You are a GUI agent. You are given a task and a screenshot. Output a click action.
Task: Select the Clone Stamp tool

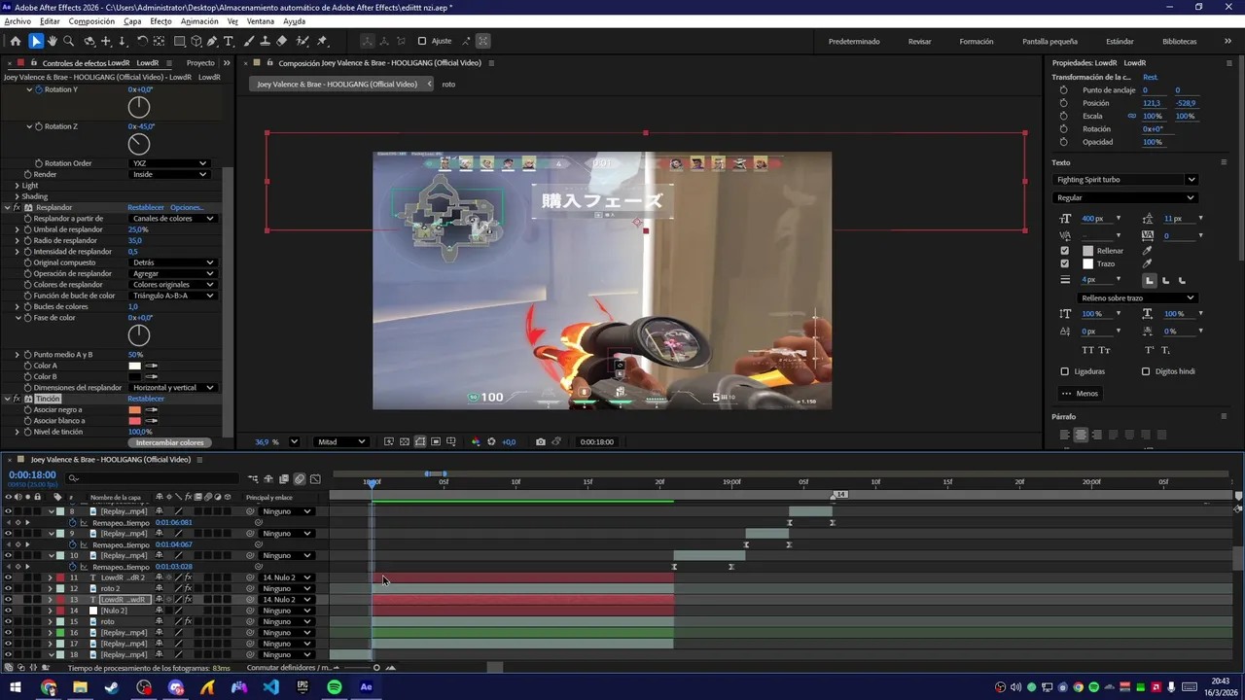266,41
